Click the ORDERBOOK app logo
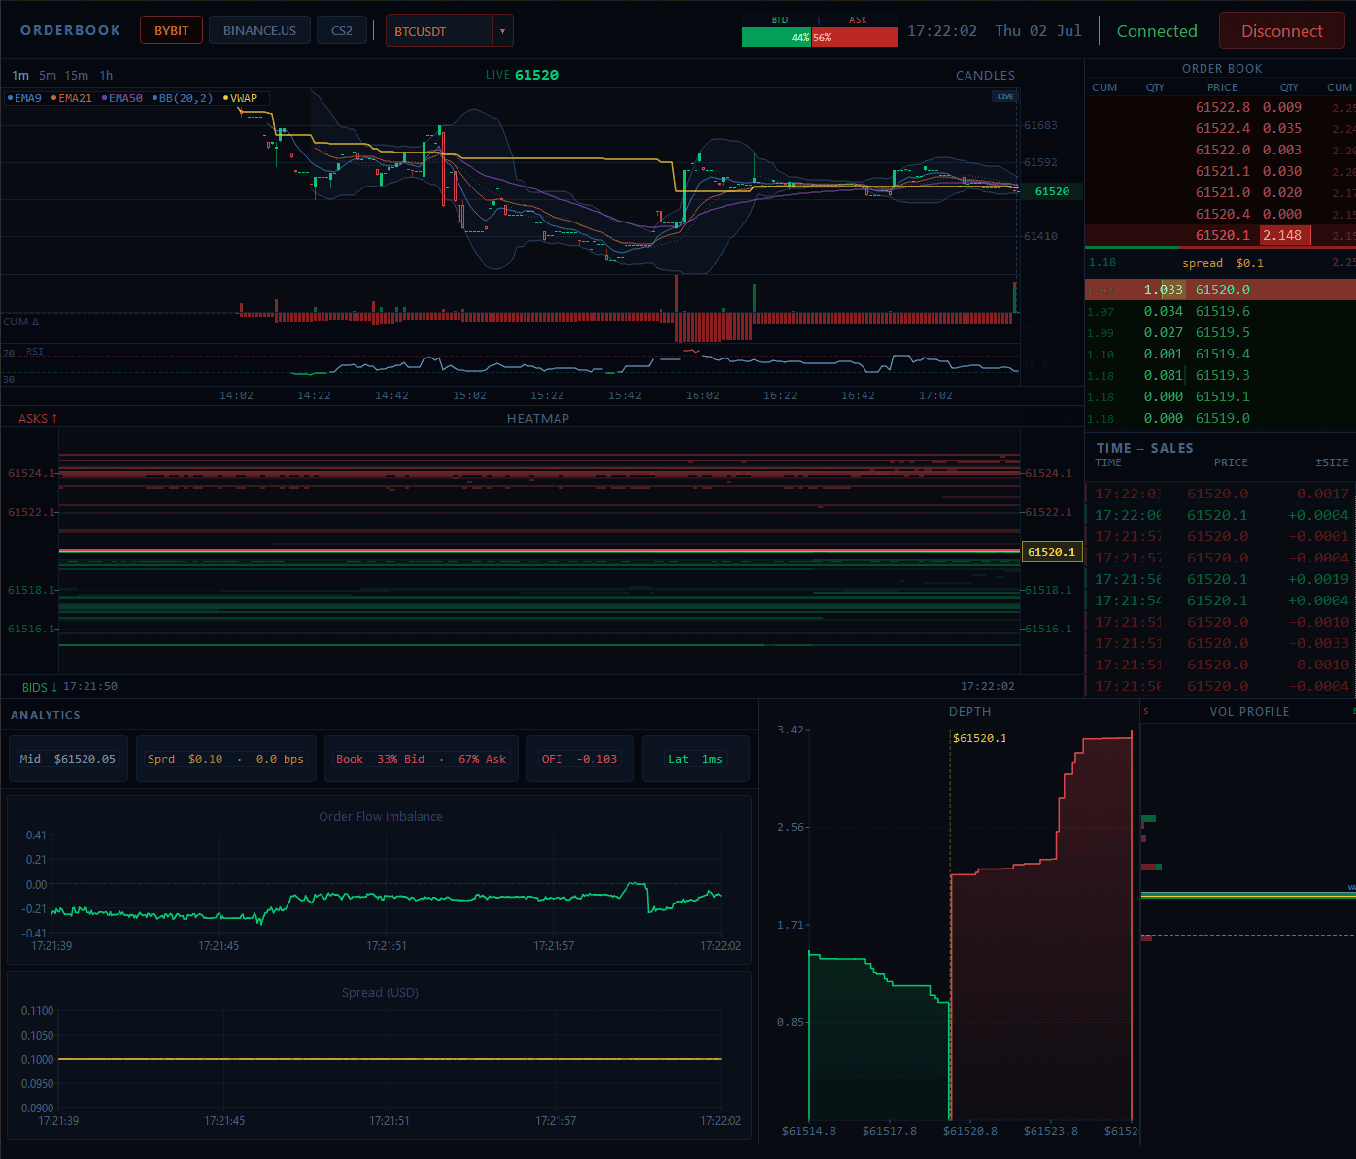Image resolution: width=1356 pixels, height=1159 pixels. click(71, 30)
